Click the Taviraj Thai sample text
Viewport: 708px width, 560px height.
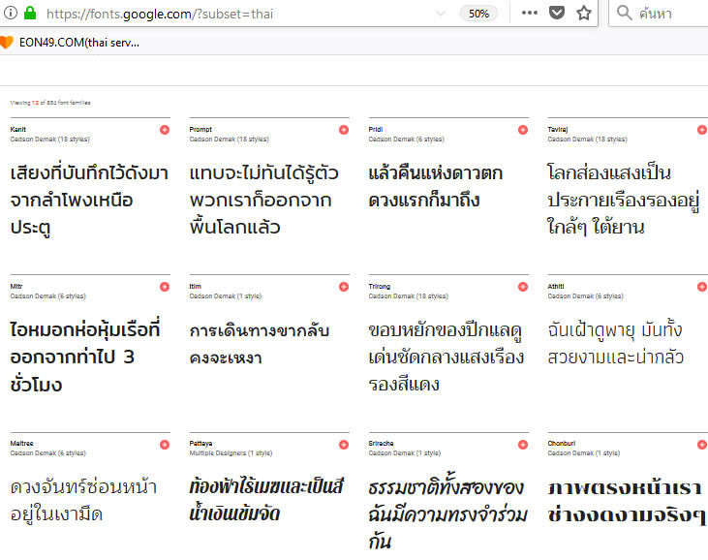[623, 200]
